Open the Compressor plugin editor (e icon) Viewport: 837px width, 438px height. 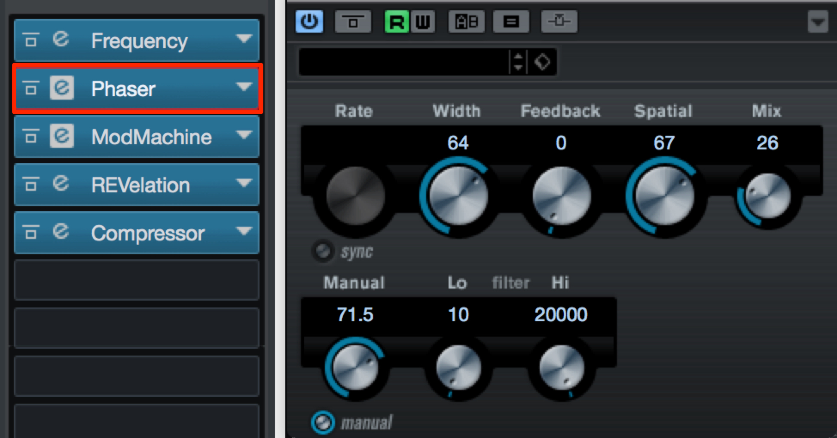coord(61,232)
